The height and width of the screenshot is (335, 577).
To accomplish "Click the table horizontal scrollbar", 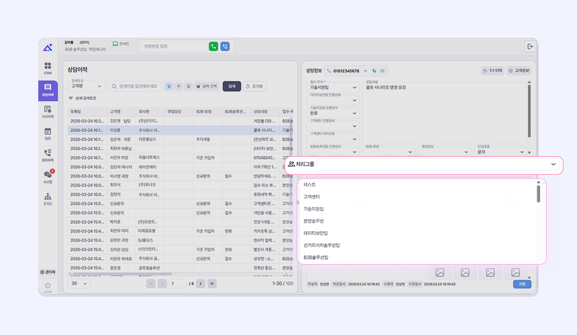I will point(121,274).
